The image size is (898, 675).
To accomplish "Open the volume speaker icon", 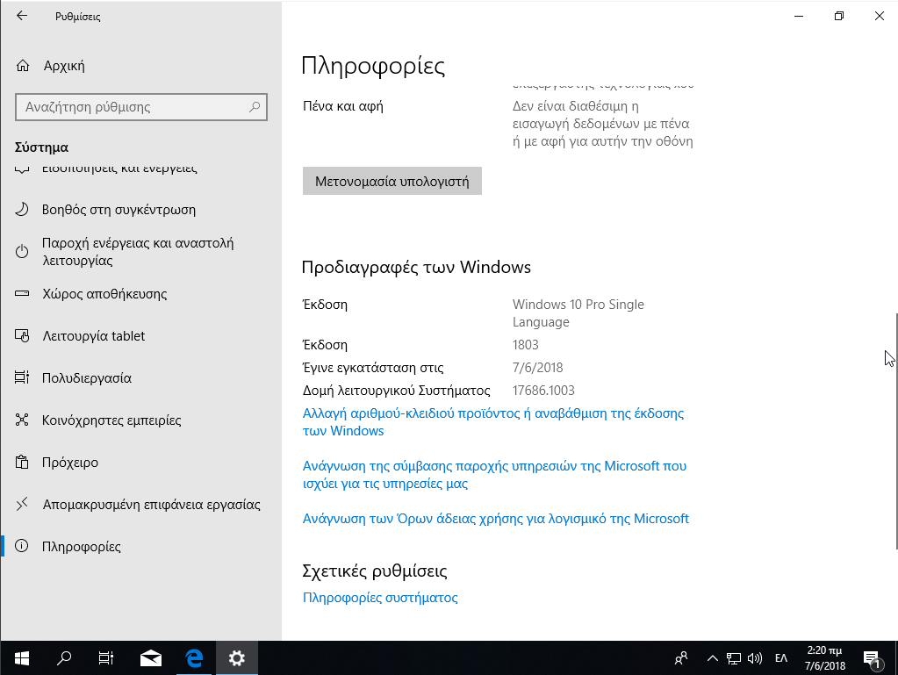I will [x=755, y=658].
